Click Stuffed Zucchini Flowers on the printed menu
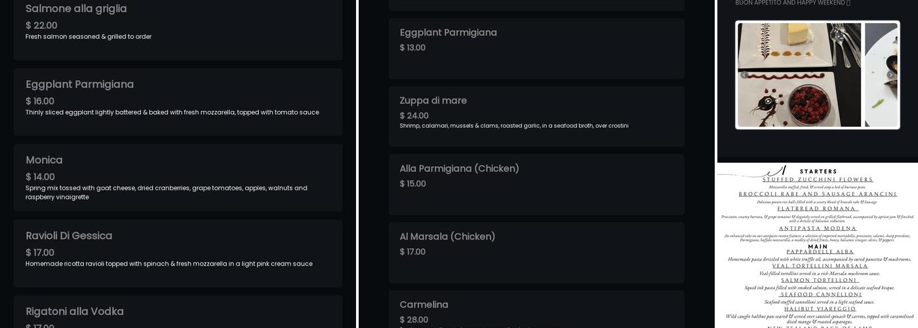The width and height of the screenshot is (918, 328). click(818, 179)
